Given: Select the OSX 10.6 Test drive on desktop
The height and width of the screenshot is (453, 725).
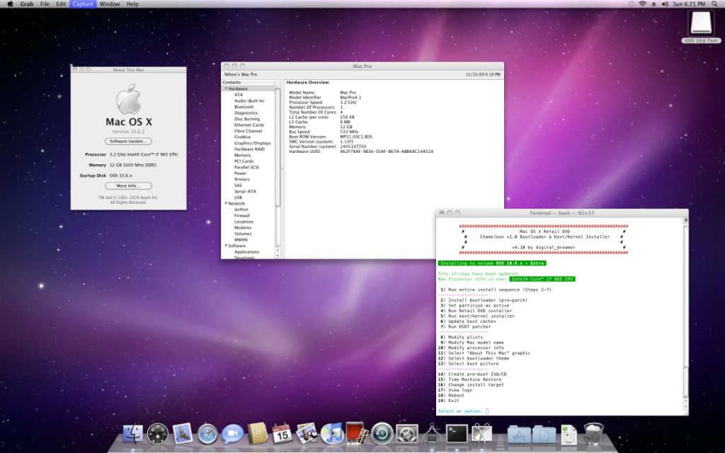Looking at the screenshot, I should tap(701, 26).
